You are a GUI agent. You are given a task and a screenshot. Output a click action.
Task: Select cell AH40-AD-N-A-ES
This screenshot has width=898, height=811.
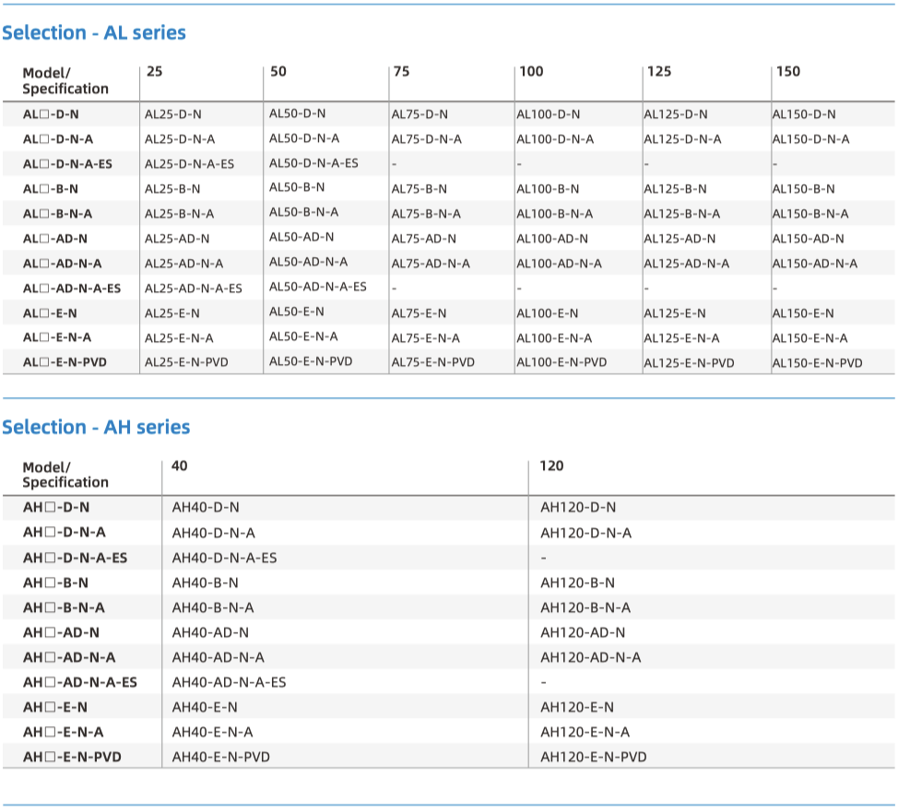229,683
